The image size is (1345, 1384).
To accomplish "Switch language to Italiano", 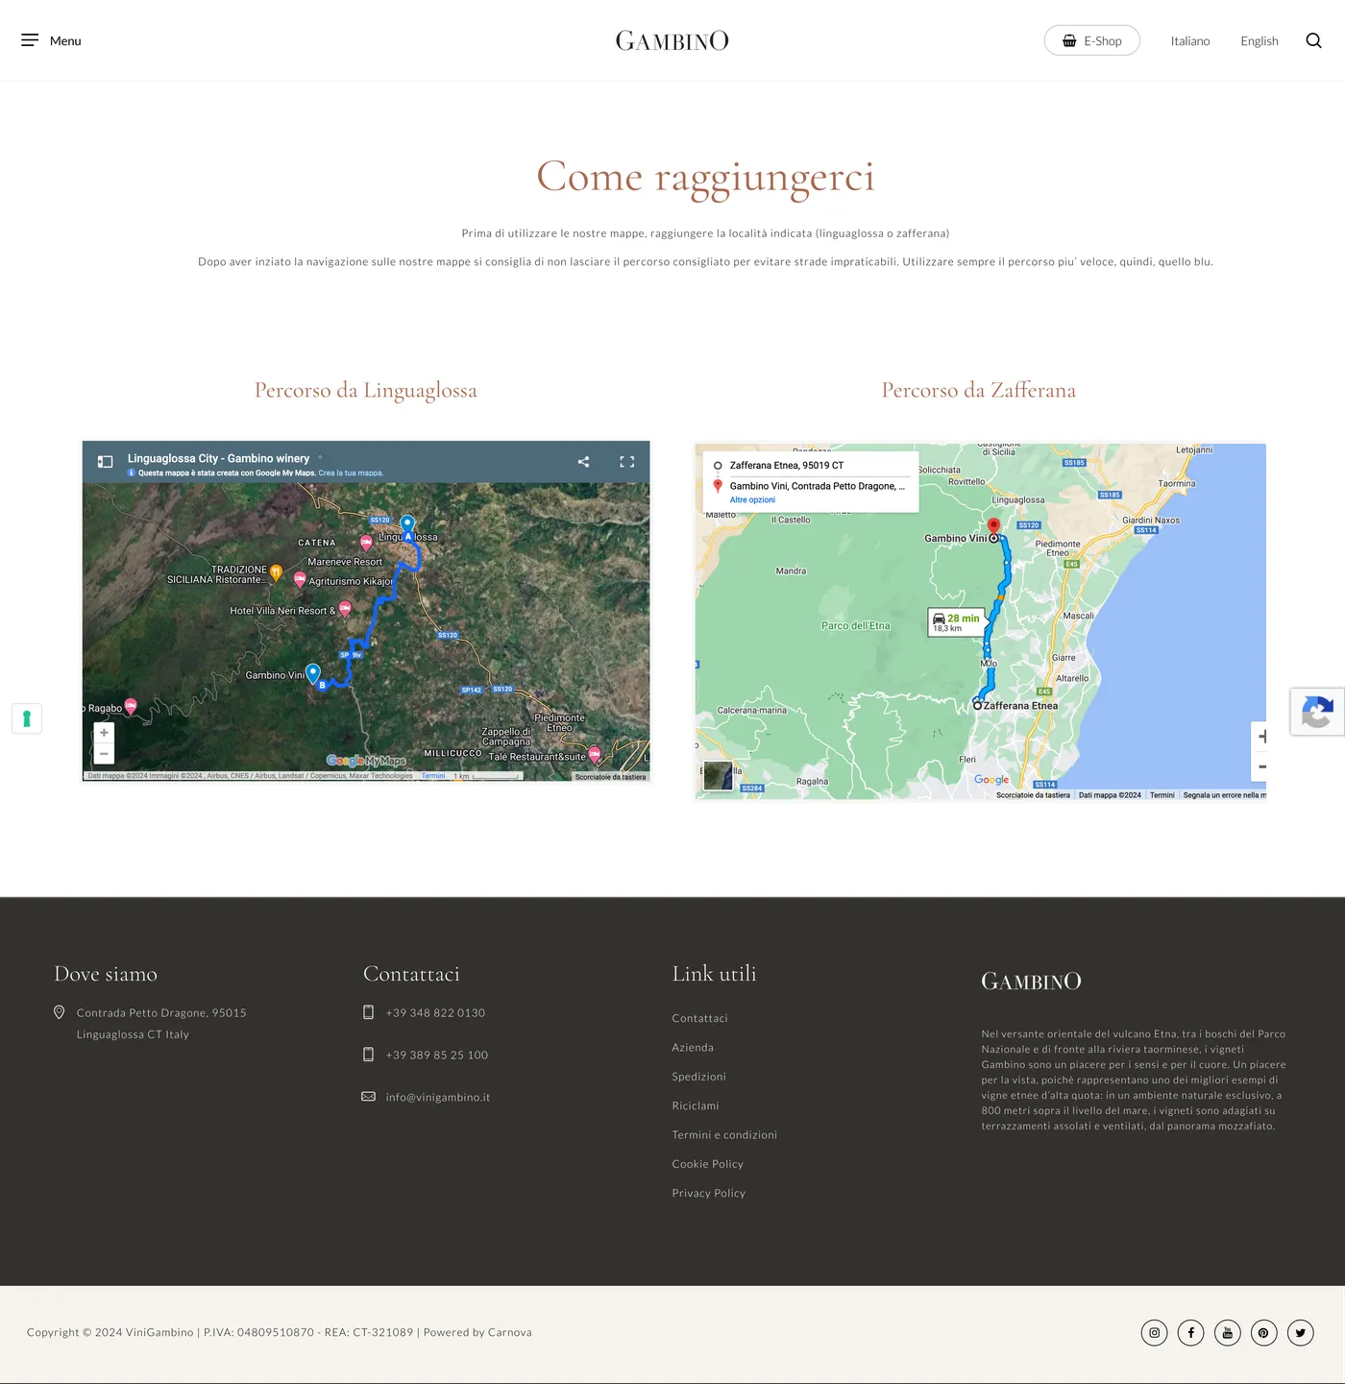I will coord(1189,40).
